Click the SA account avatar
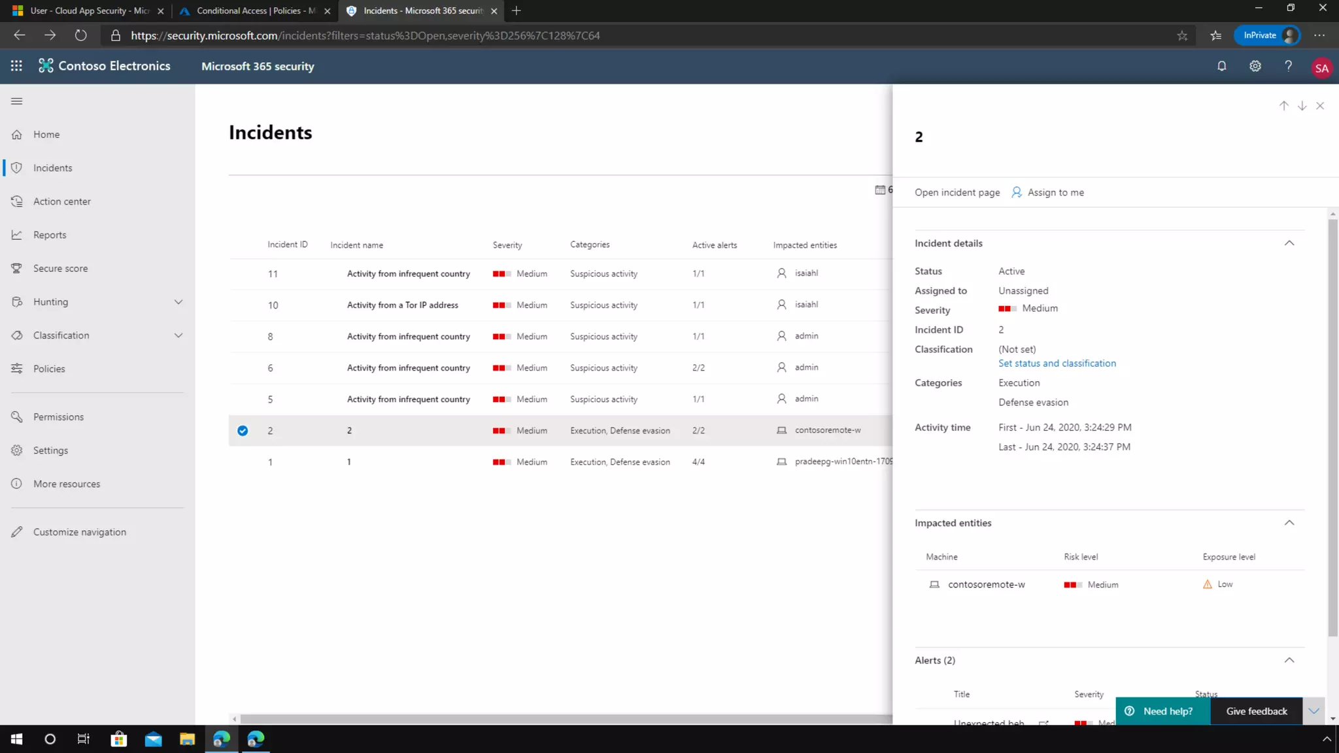This screenshot has width=1339, height=753. (1321, 68)
